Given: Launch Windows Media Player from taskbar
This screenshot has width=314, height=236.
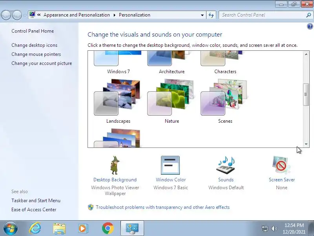Looking at the screenshot, I should click(83, 229).
